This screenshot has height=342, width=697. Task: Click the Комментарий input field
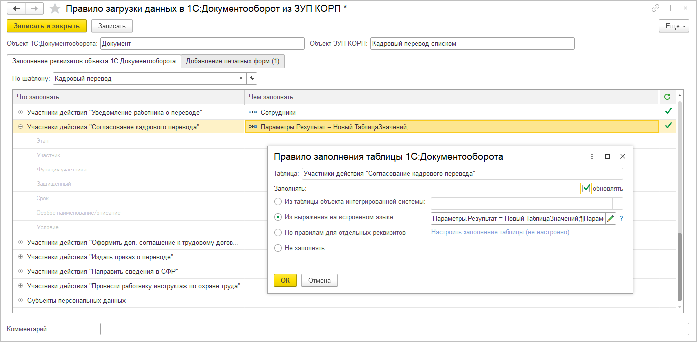click(395, 329)
